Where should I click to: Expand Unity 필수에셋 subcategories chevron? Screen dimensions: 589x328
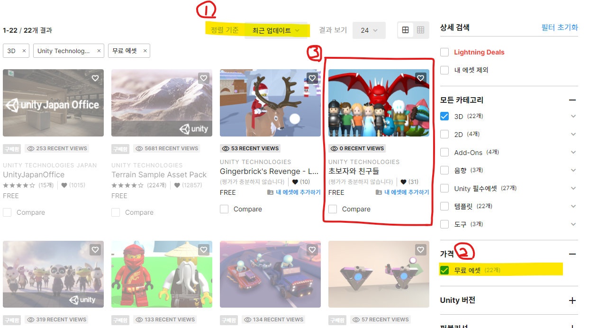[573, 188]
